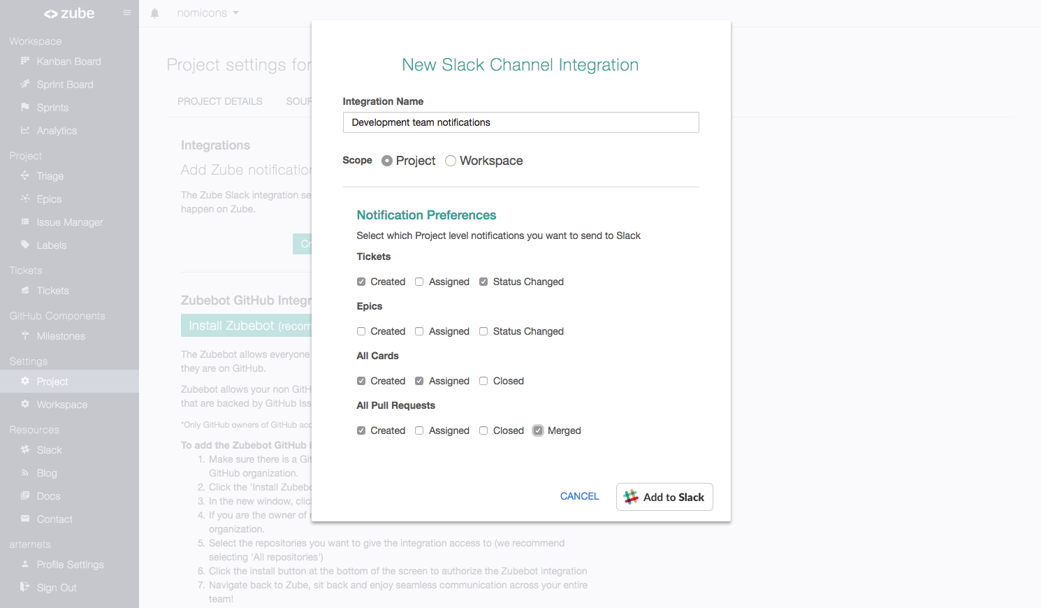Open Profile Settings page
The height and width of the screenshot is (608, 1041).
69,565
